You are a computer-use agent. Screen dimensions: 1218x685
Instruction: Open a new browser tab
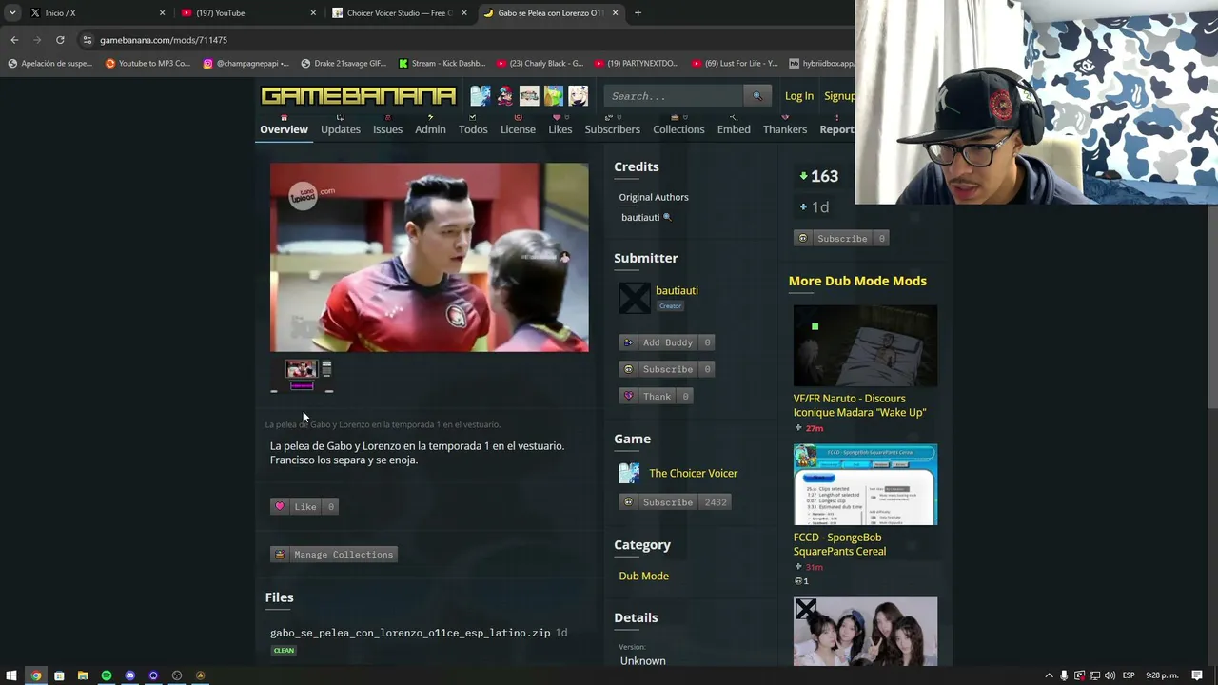[638, 13]
